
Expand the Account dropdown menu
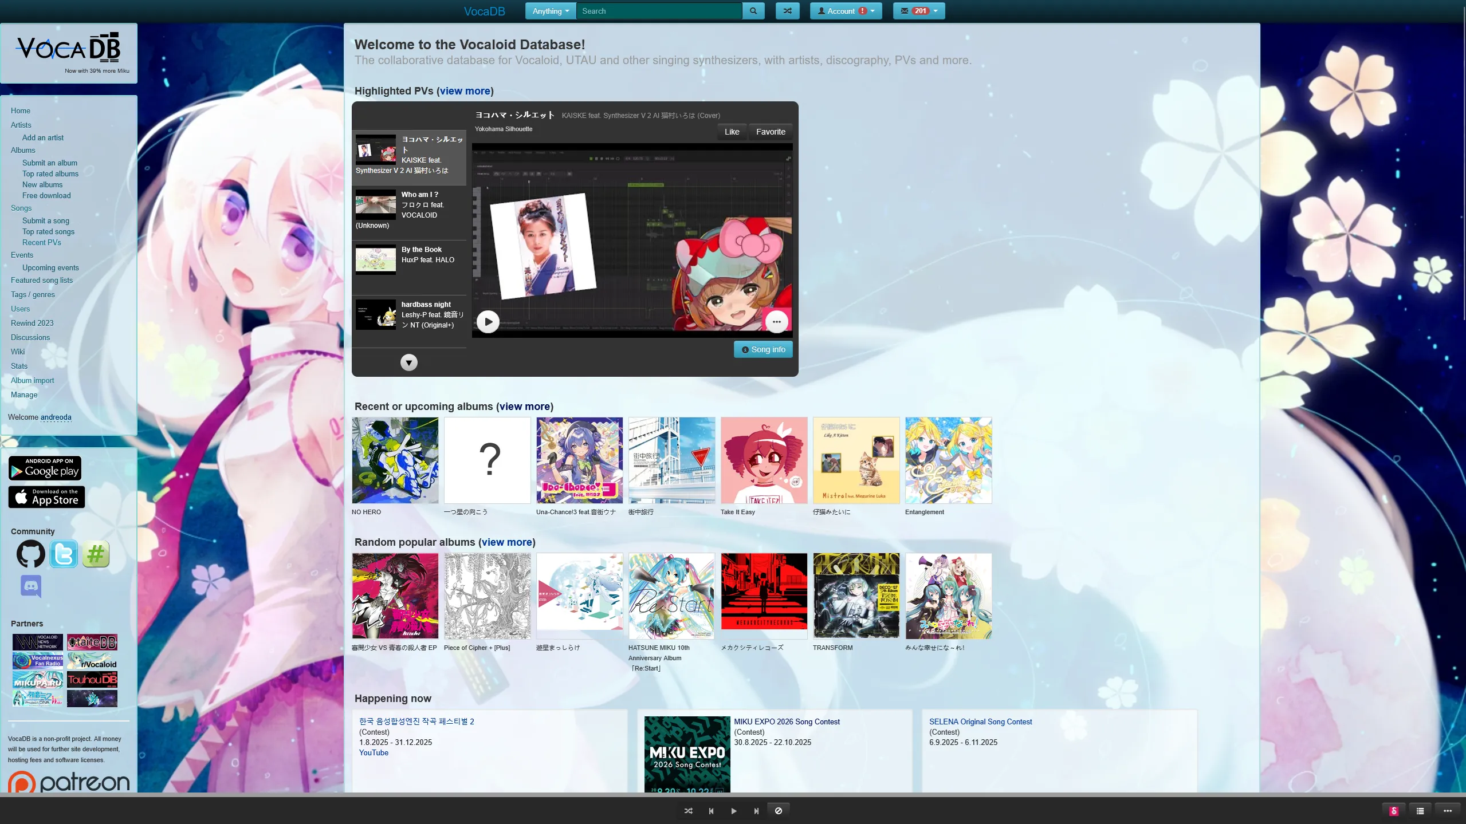[845, 11]
